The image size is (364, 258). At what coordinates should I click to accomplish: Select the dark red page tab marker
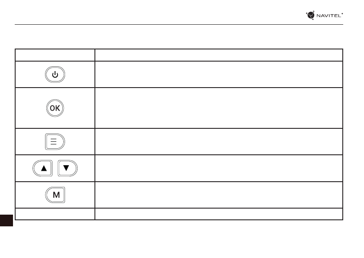[6, 219]
